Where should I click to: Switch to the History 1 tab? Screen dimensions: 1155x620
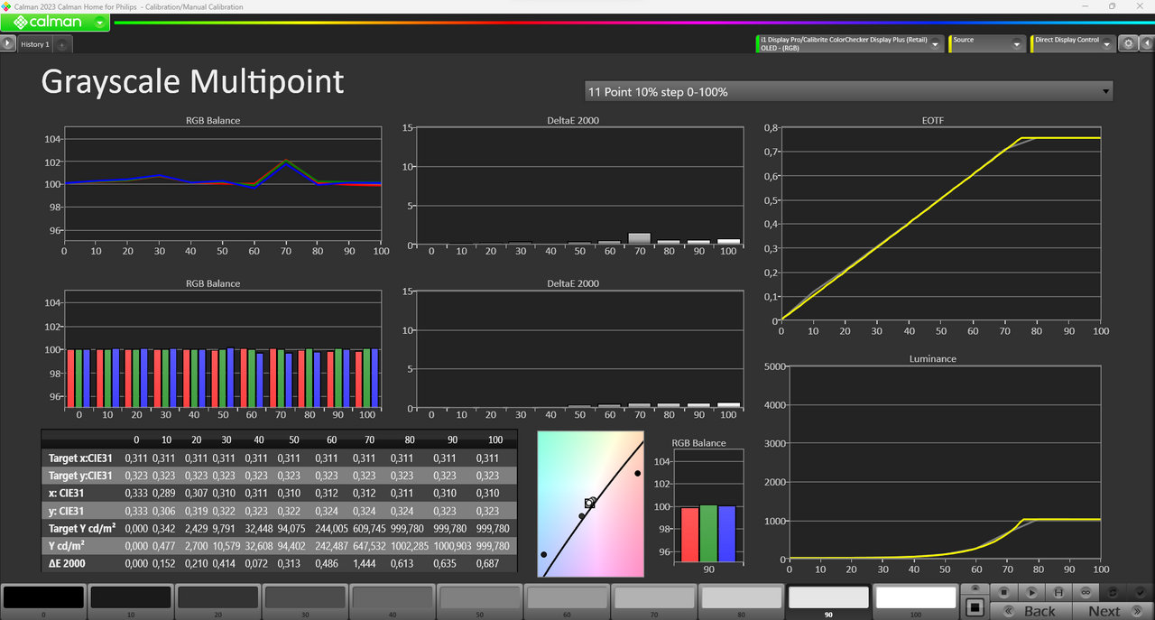(x=36, y=44)
